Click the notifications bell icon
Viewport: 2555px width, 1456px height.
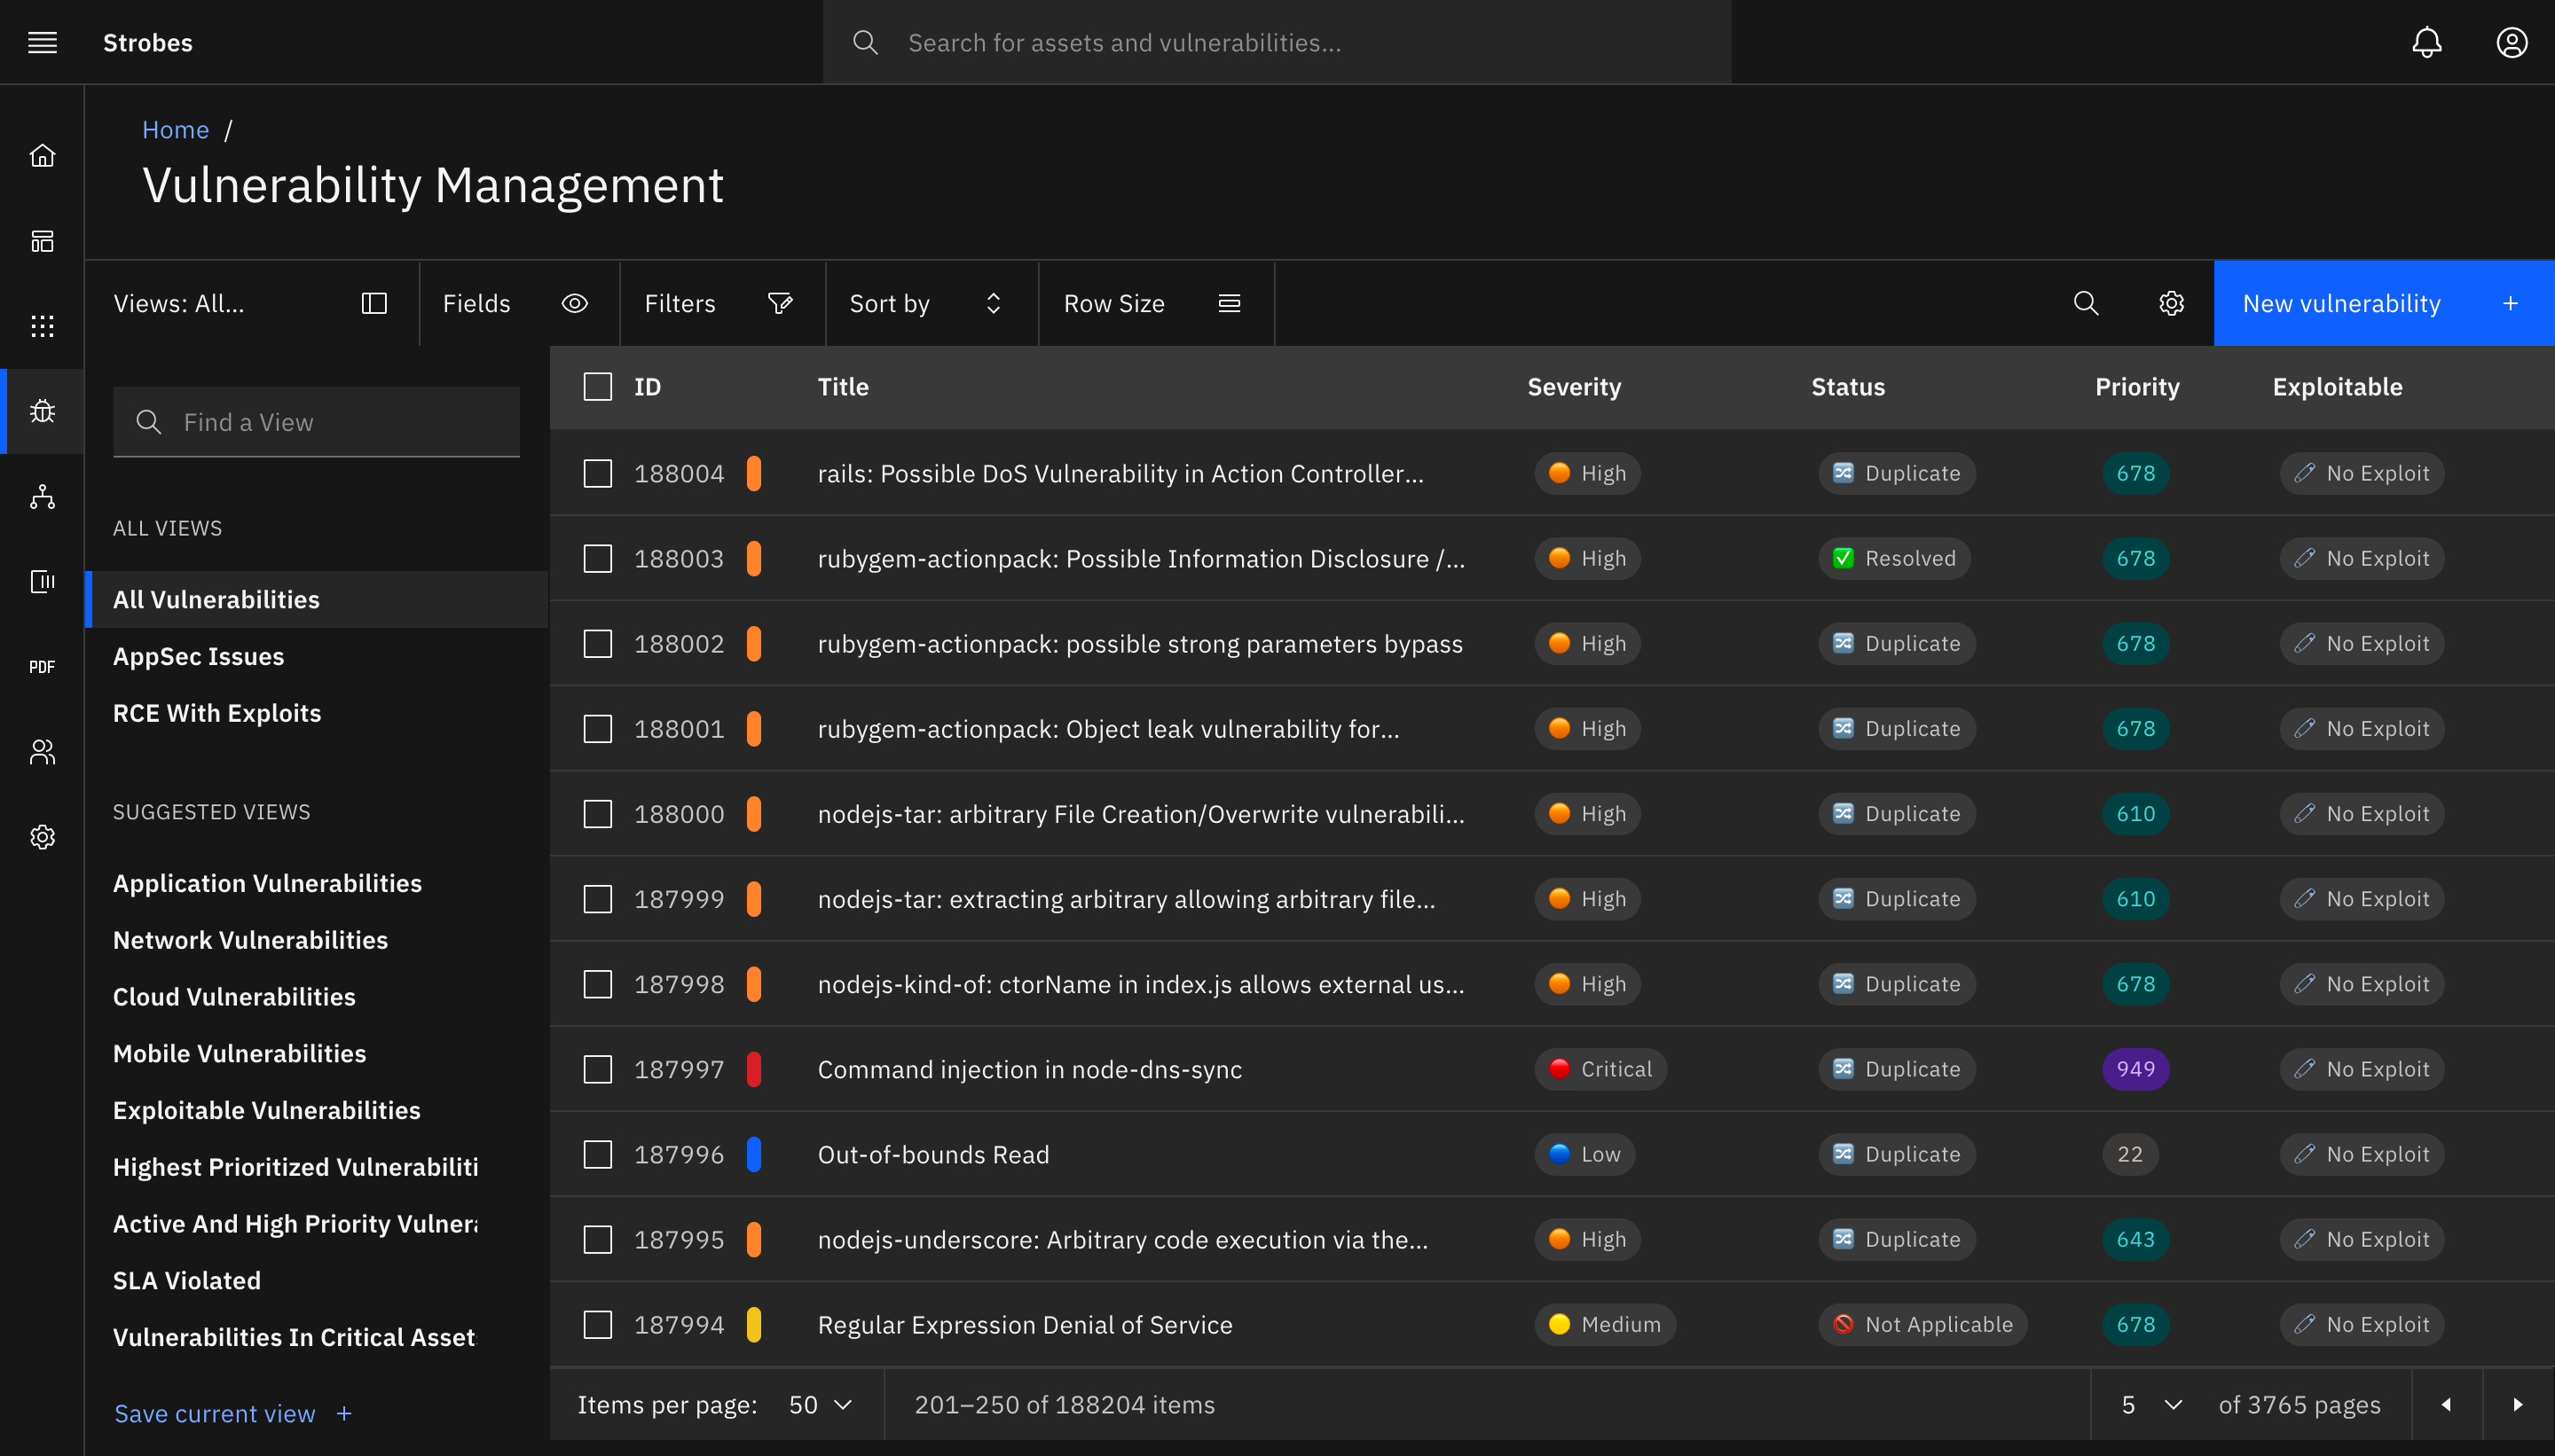coord(2426,42)
